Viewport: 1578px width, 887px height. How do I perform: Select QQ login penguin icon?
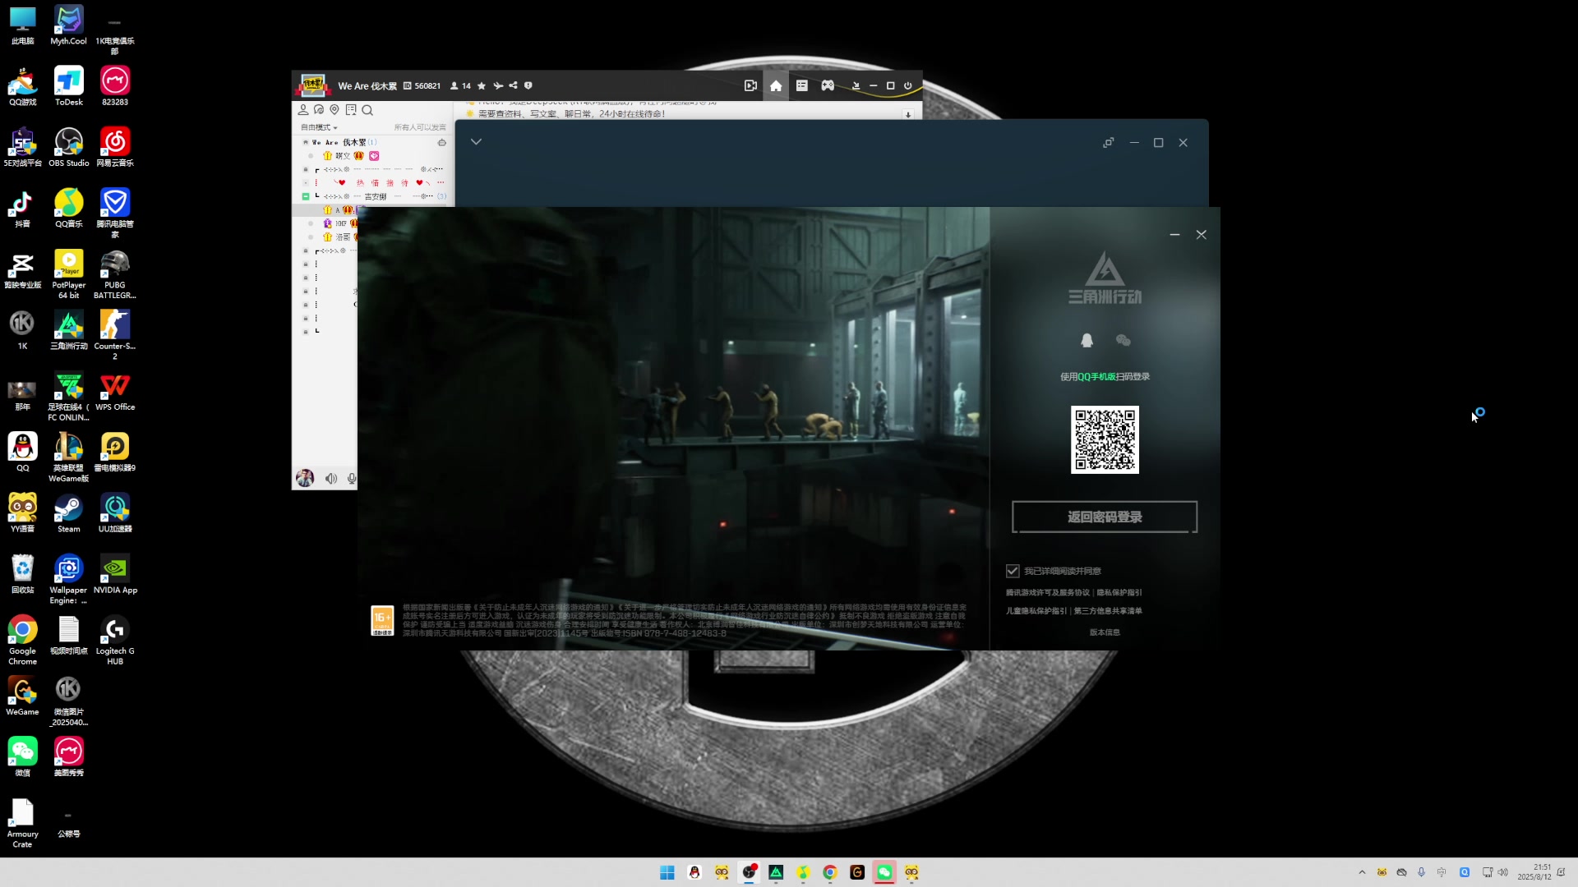1087,340
